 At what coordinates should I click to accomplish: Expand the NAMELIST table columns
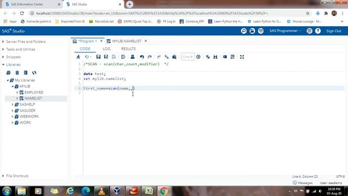point(17,98)
